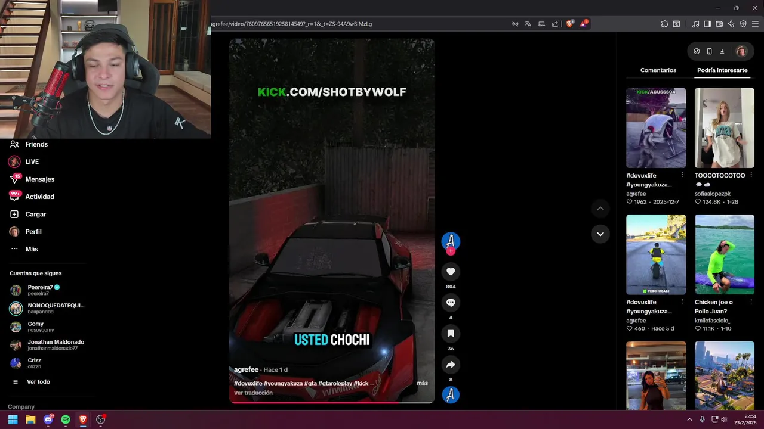
Task: Open the comments bubble with 4 comments
Action: pyautogui.click(x=451, y=303)
